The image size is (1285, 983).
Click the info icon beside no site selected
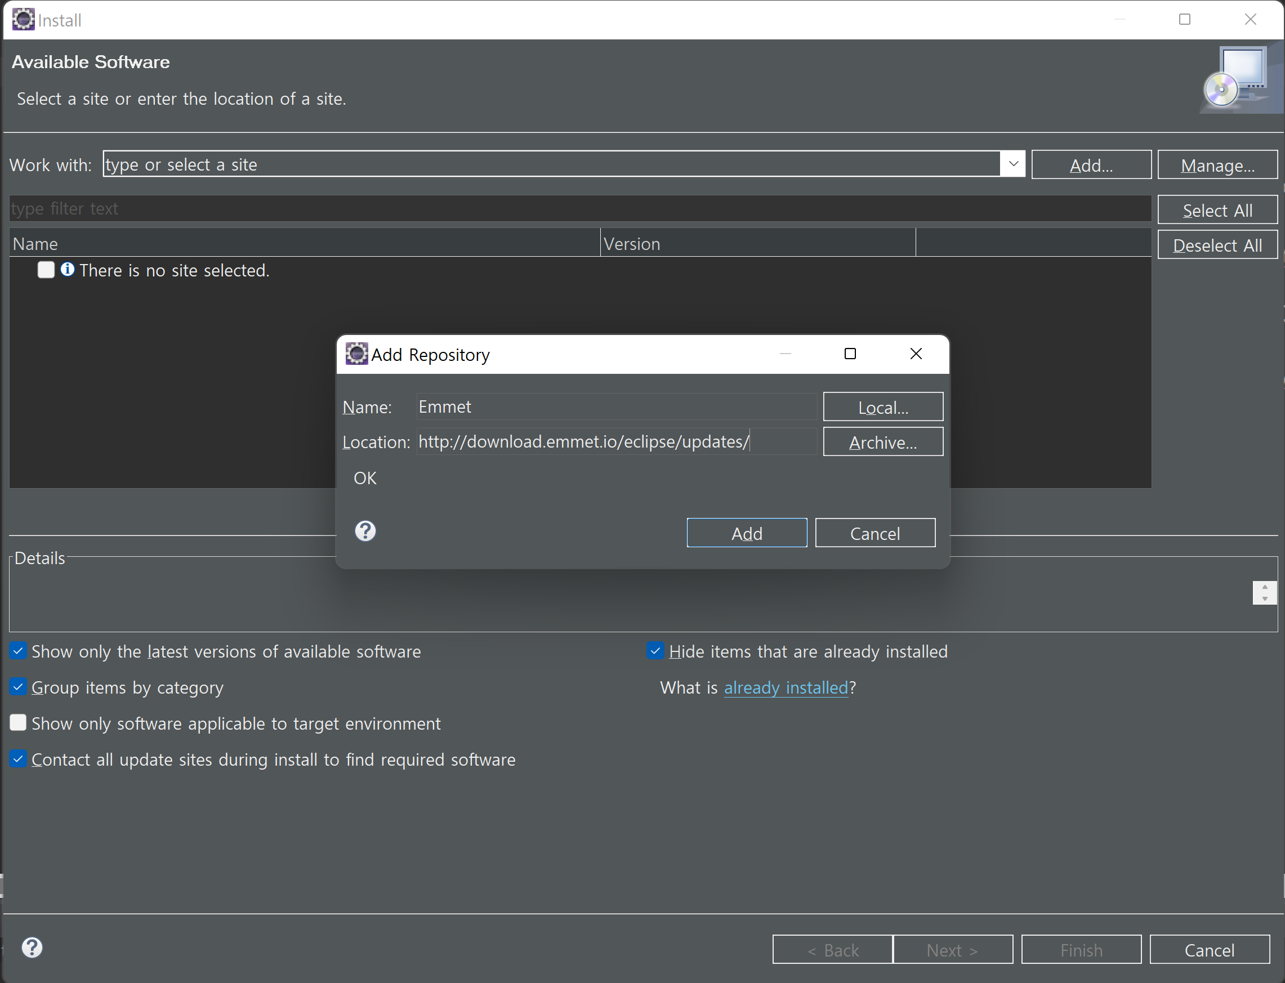tap(68, 269)
